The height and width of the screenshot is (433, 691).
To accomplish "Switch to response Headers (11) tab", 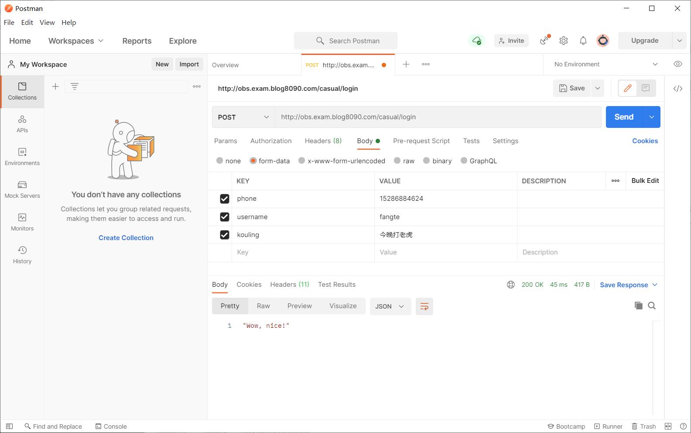I will [290, 285].
